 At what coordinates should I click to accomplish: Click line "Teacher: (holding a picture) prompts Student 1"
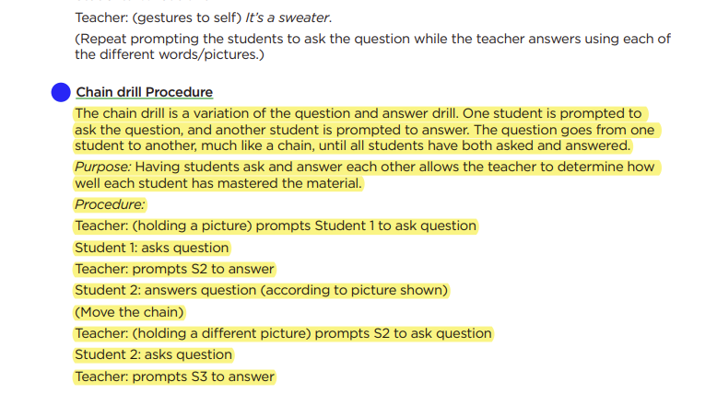tap(276, 226)
